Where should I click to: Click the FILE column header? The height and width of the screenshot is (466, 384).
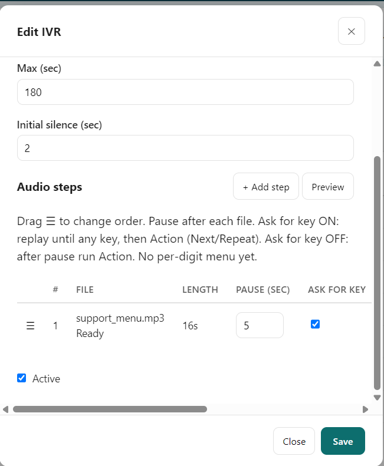pos(85,289)
